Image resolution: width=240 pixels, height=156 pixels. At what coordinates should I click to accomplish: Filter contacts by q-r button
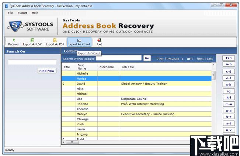tap(229, 117)
